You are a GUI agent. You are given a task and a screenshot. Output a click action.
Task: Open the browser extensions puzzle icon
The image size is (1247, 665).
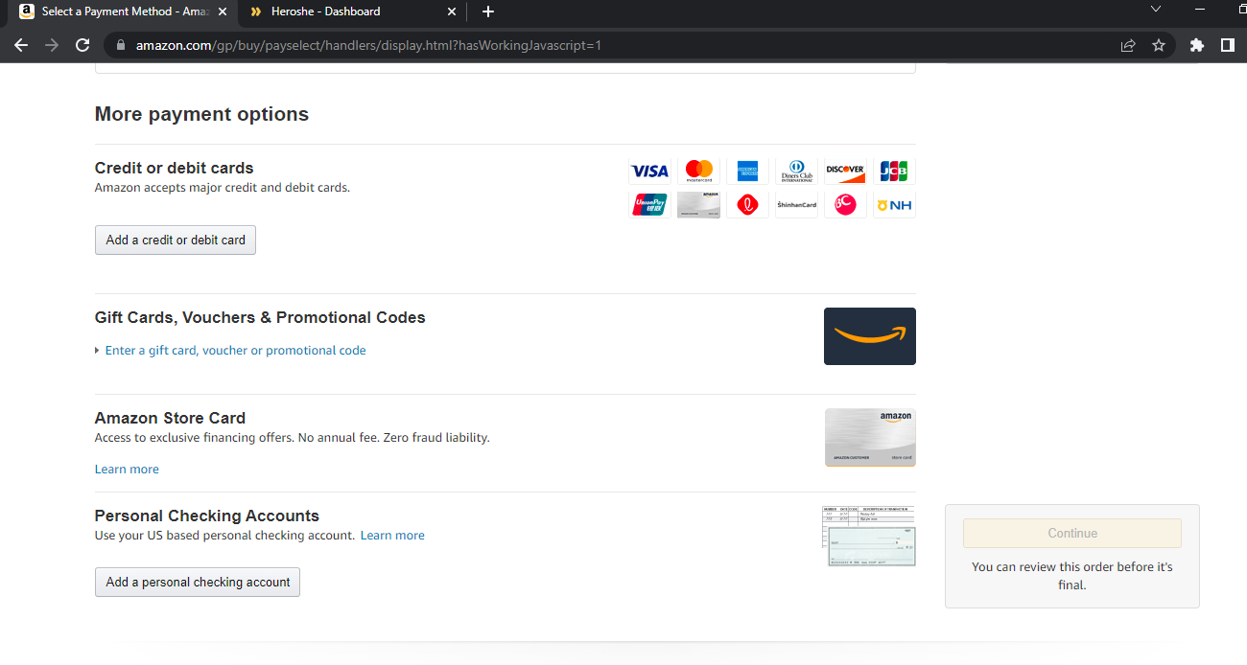click(1196, 45)
